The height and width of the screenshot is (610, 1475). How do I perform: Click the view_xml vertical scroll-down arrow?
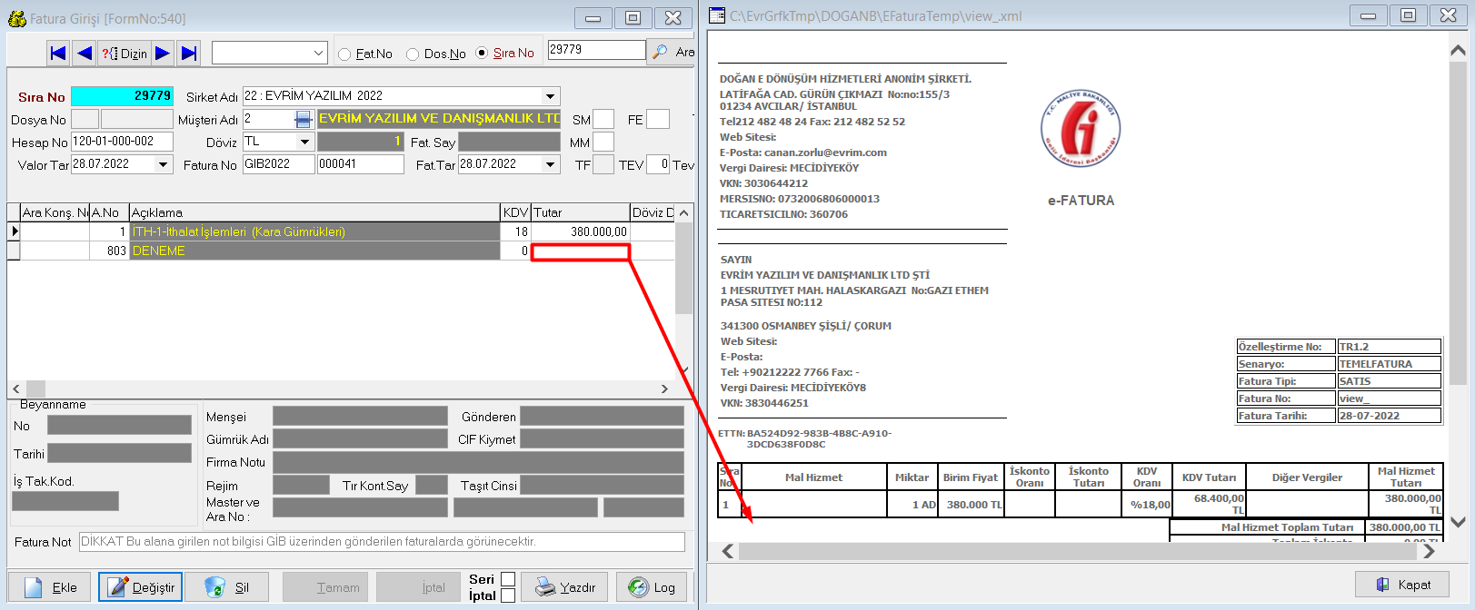[x=1458, y=522]
